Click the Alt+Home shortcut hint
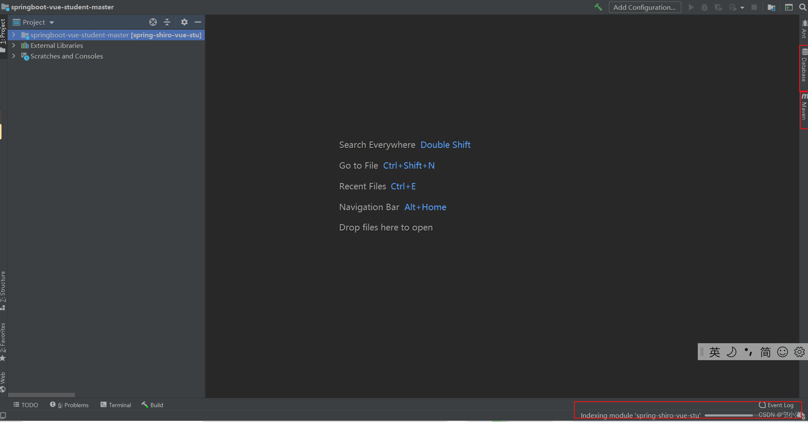Image resolution: width=808 pixels, height=422 pixels. (x=425, y=207)
